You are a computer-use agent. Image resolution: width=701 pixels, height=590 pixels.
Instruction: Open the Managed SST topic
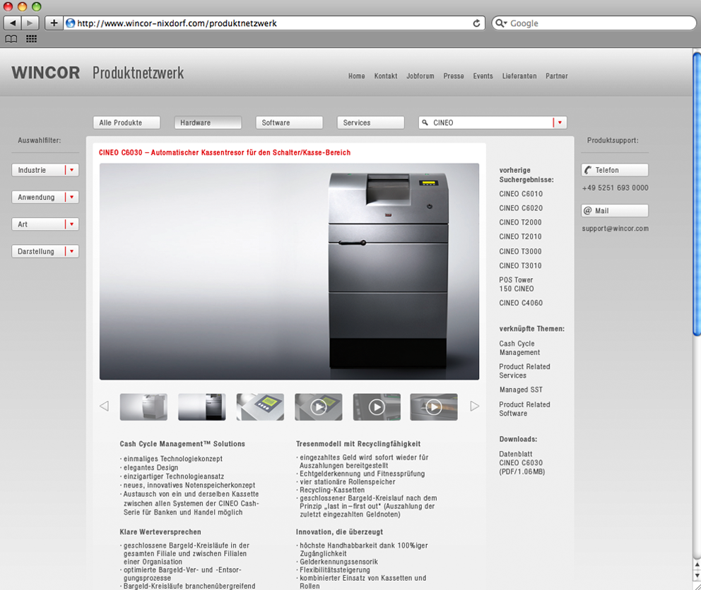(x=522, y=390)
